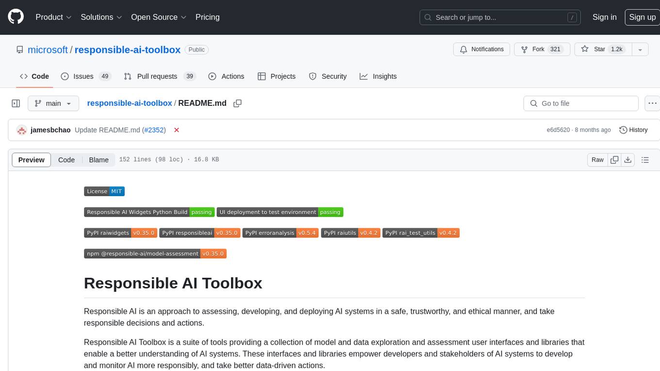The height and width of the screenshot is (371, 660).
Task: Focus the Search or jump to field
Action: click(500, 17)
